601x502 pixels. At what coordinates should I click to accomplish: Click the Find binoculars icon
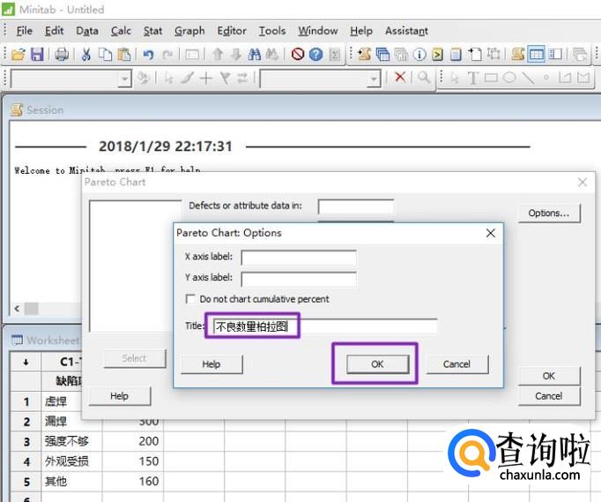click(x=254, y=55)
